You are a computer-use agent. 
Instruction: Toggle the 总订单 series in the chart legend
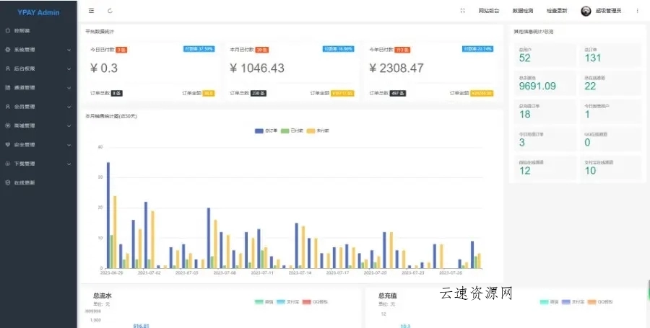click(x=266, y=130)
